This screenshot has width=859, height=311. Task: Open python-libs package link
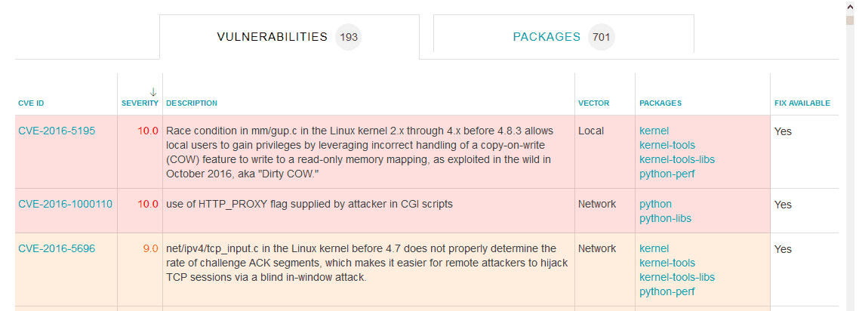(665, 218)
